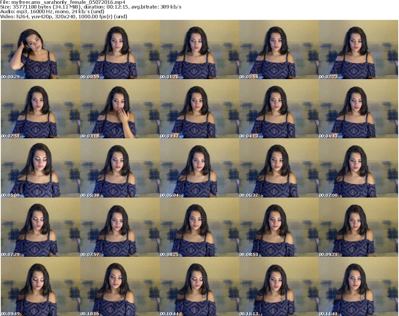Click the 'File:' name line in header
399x316 pixels.
click(63, 2)
